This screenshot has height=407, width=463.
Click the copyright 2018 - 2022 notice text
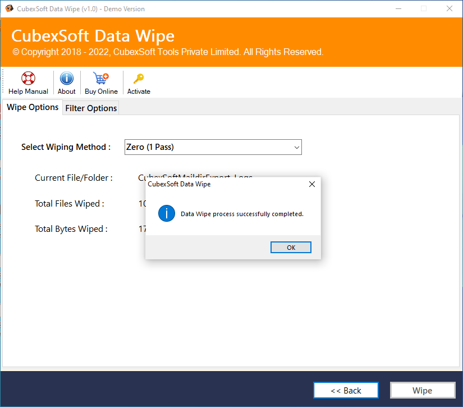point(168,52)
